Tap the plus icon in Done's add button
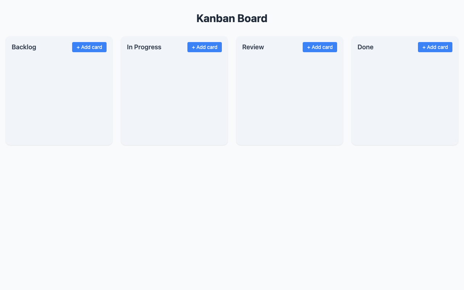Screen dimensions: 464x290 pyautogui.click(x=424, y=47)
